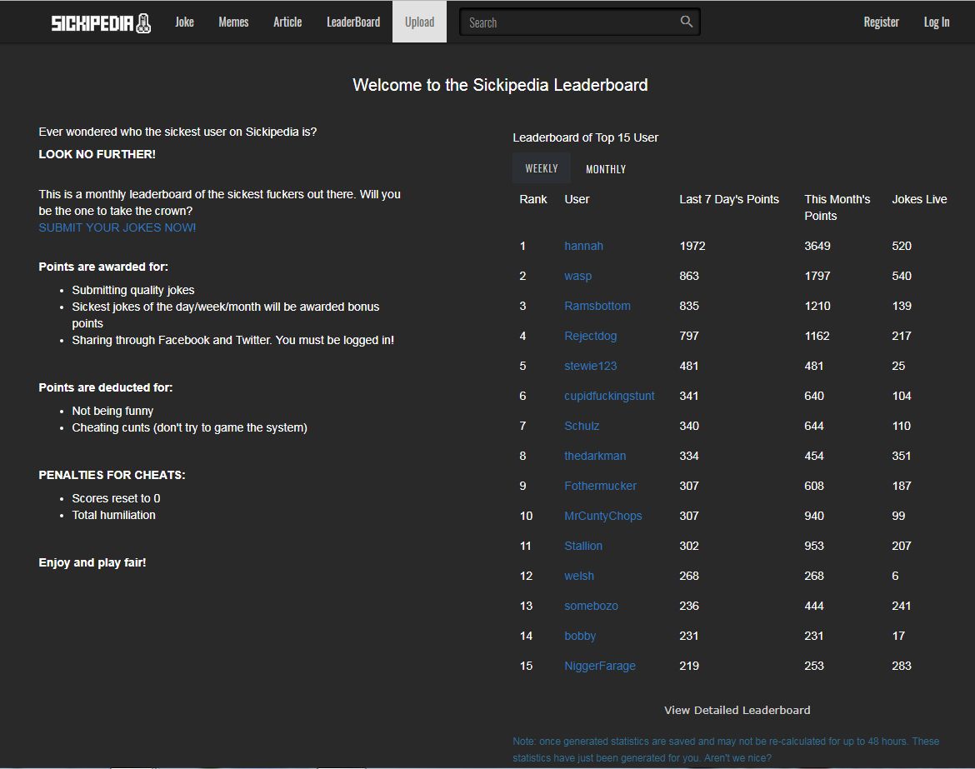This screenshot has width=975, height=769.
Task: Open the Article page from navigation
Action: click(x=287, y=22)
